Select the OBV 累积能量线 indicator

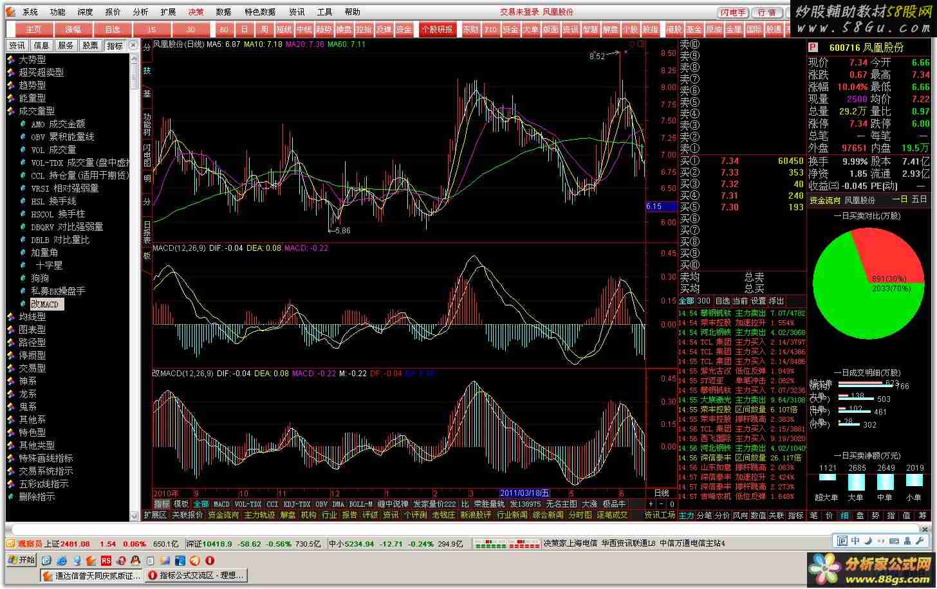click(62, 137)
